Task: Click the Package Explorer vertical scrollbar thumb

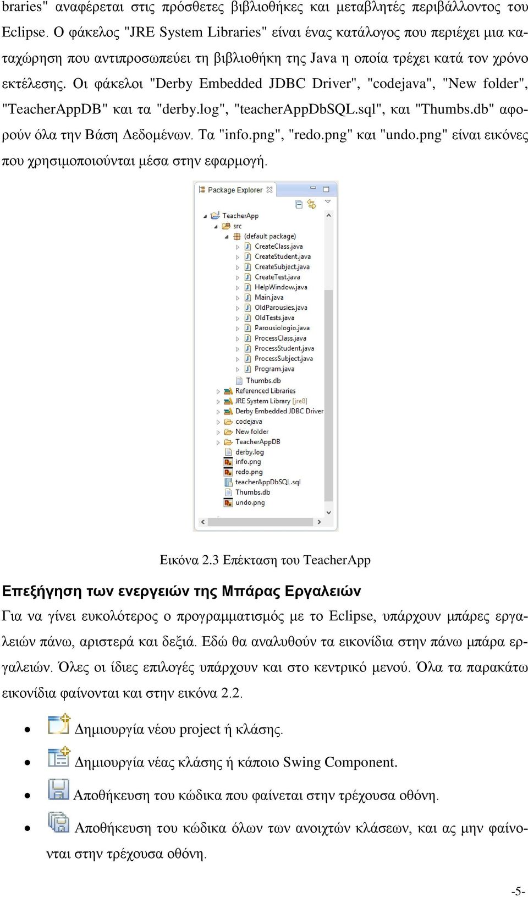Action: pos(329,395)
